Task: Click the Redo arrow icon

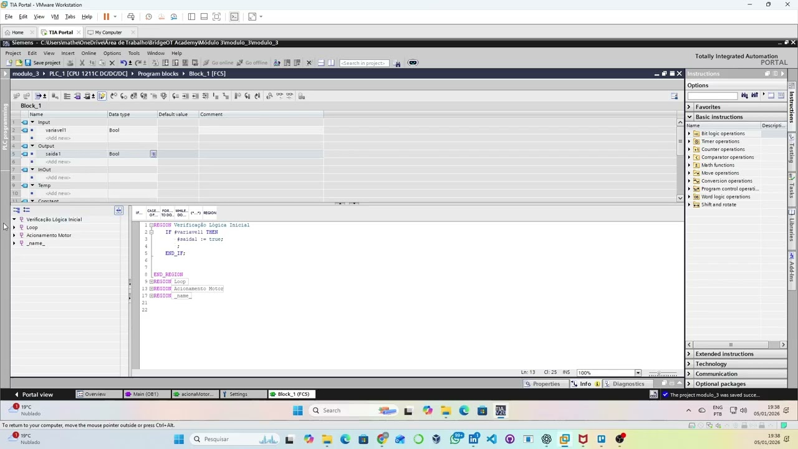Action: (x=138, y=63)
